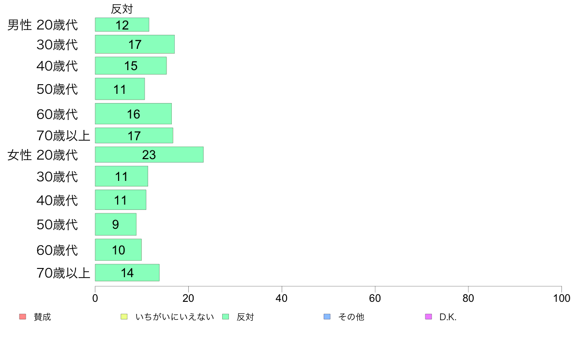Click the 反対 column header above bars

[122, 9]
